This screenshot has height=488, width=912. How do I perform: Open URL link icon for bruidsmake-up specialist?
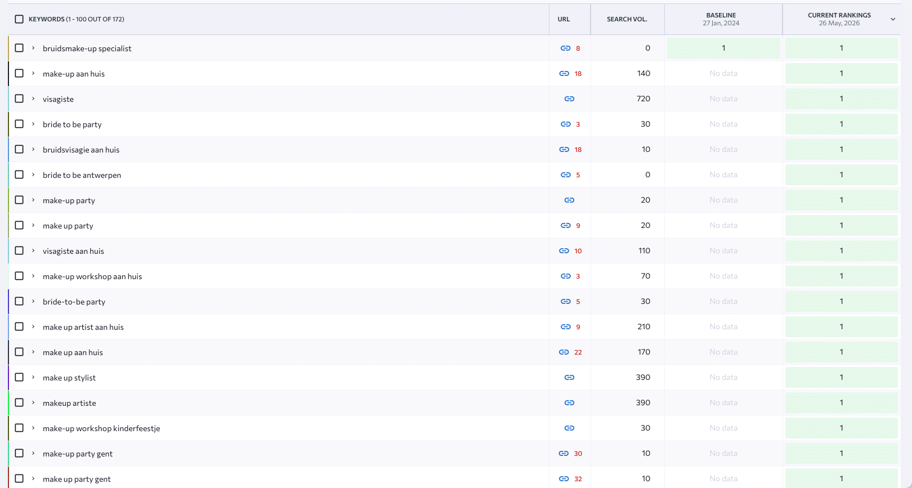tap(565, 48)
